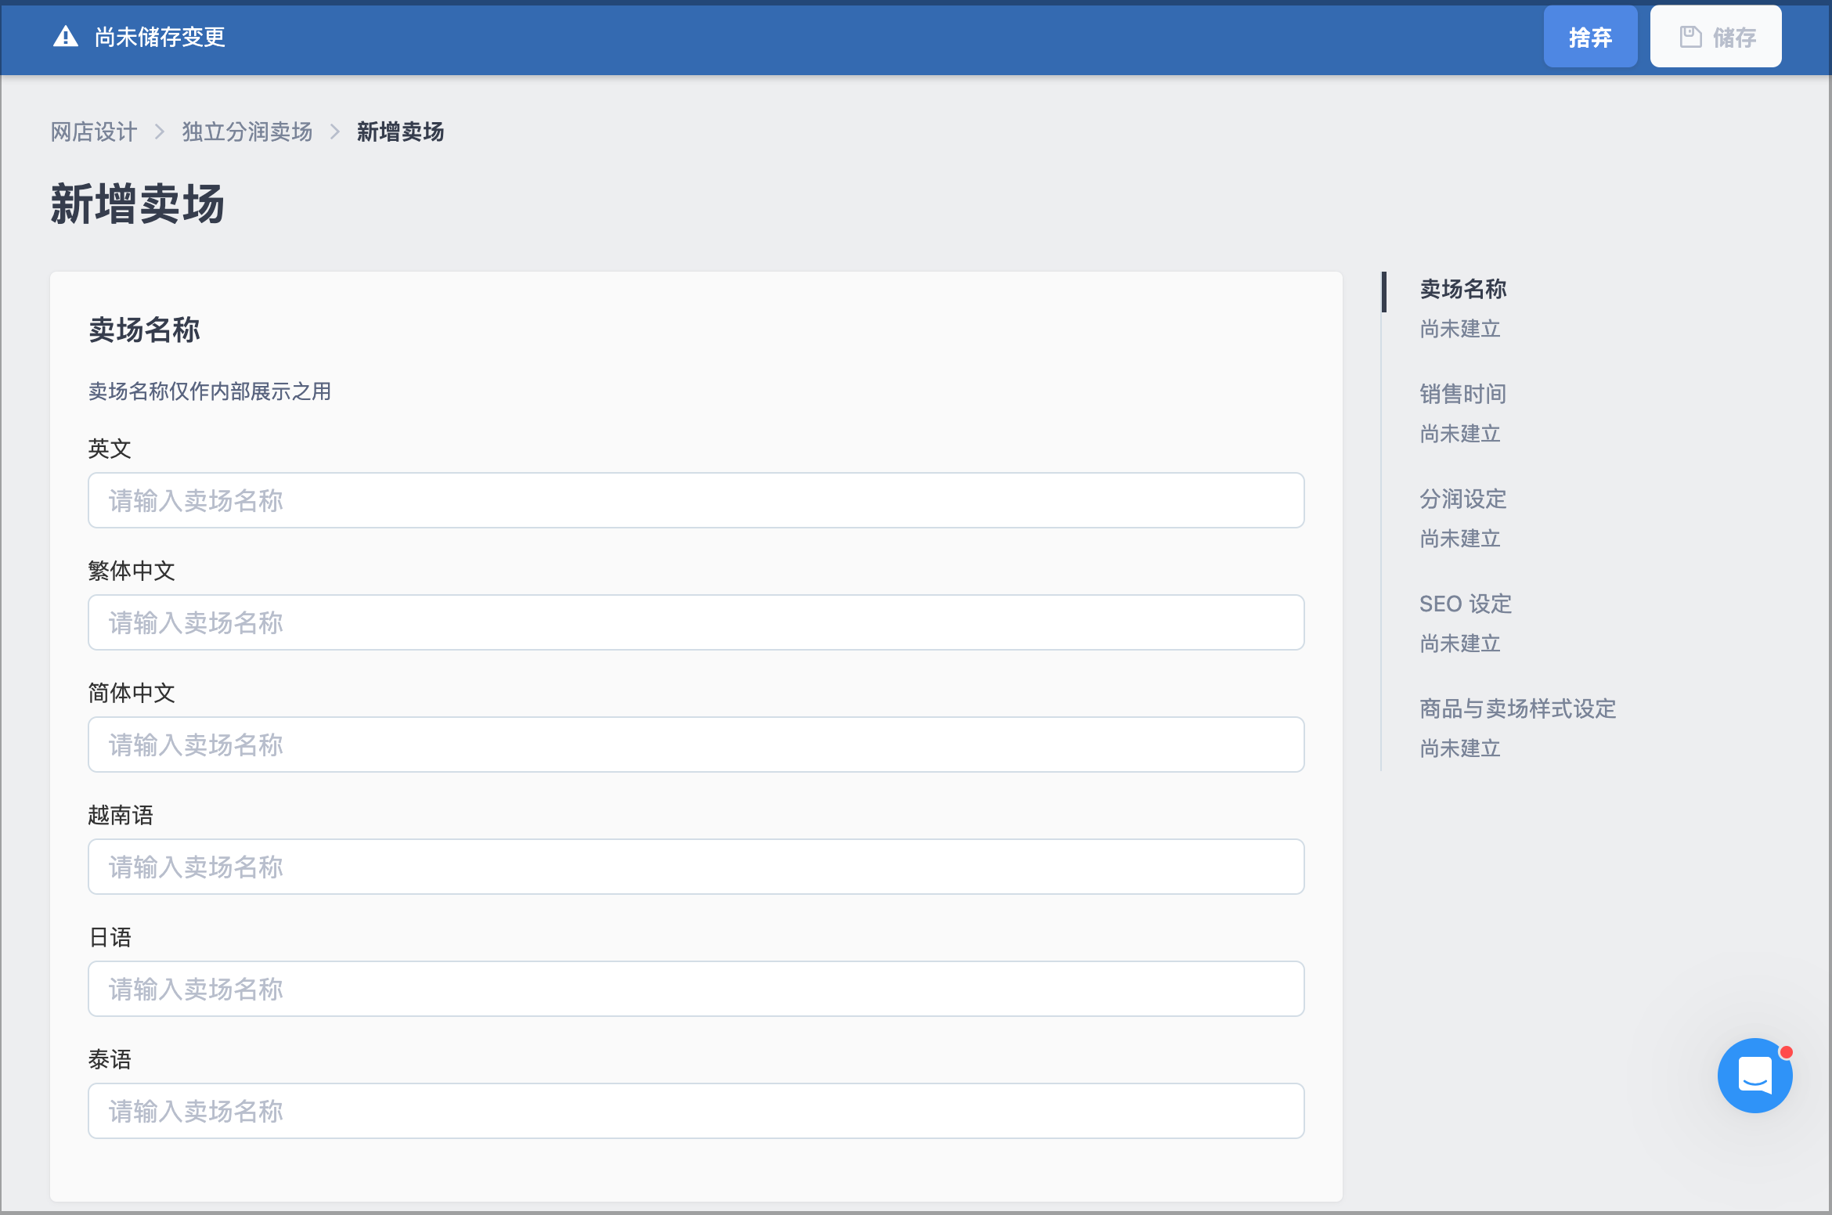Click the 捨弃 discard button
The image size is (1832, 1215).
click(1590, 37)
